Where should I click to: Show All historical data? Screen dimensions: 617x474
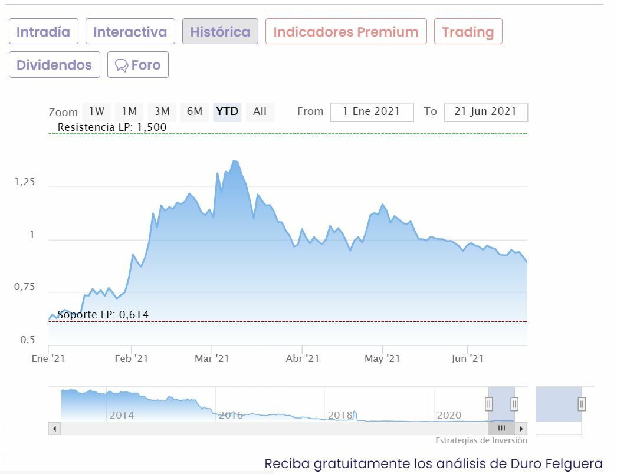pos(260,111)
